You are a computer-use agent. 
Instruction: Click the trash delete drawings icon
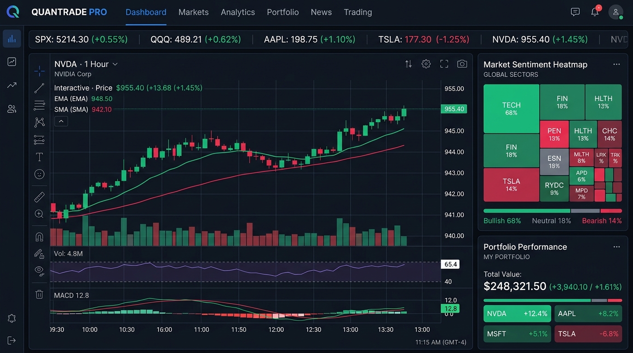click(x=40, y=295)
